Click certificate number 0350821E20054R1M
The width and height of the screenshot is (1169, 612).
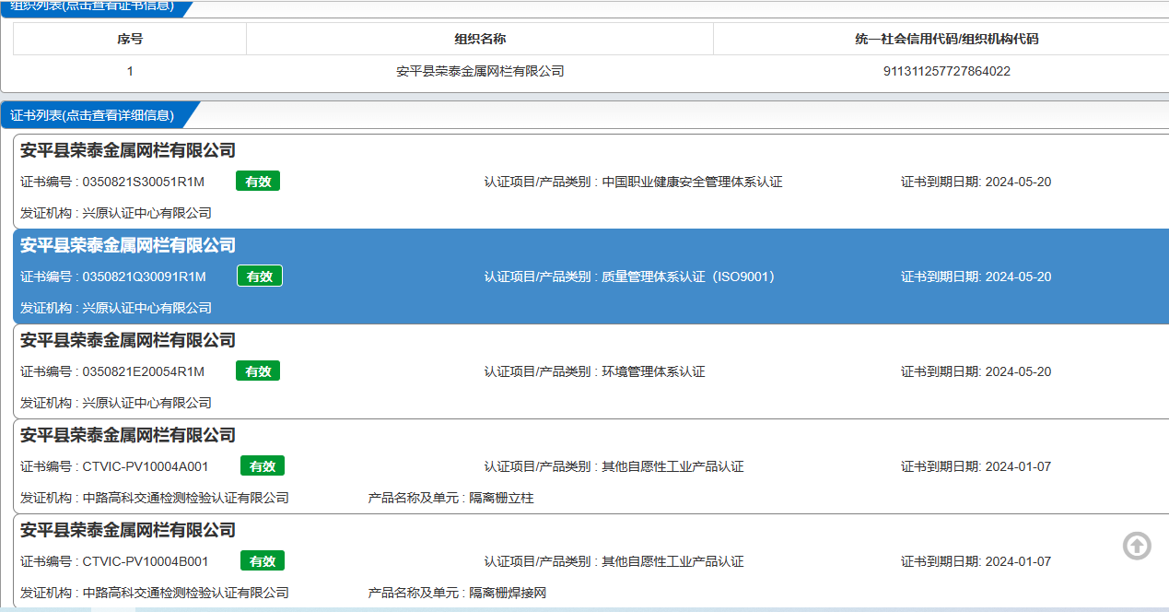(x=144, y=371)
